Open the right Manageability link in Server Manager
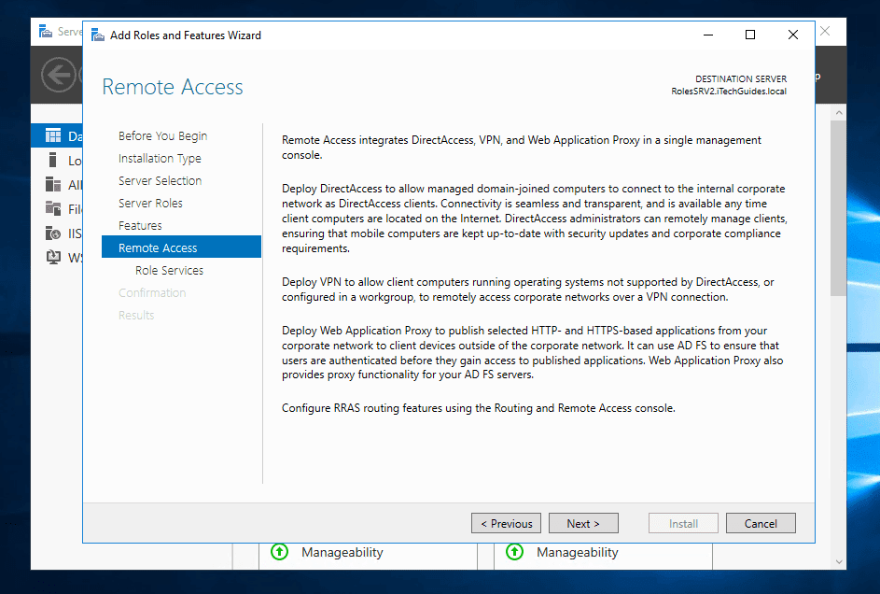This screenshot has height=594, width=880. coord(578,553)
